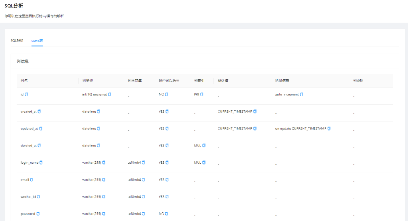Image resolution: width=408 pixels, height=221 pixels.
Task: Copy the updated_at column name
Action: (40, 129)
